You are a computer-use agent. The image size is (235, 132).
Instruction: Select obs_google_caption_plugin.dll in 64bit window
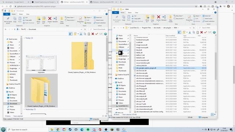pos(170,68)
